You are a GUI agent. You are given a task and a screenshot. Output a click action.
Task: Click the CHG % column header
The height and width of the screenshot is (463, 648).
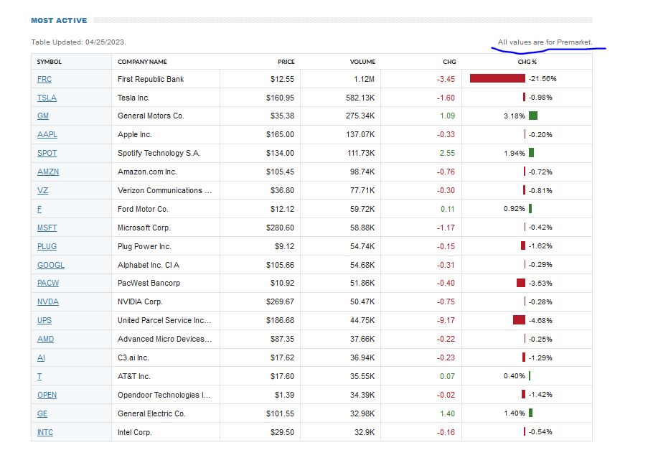527,62
